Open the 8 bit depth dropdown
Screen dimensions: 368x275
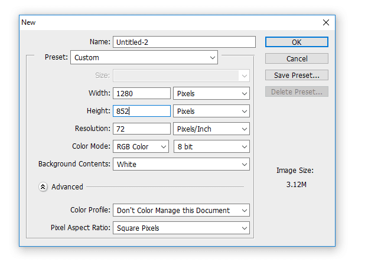(x=211, y=146)
